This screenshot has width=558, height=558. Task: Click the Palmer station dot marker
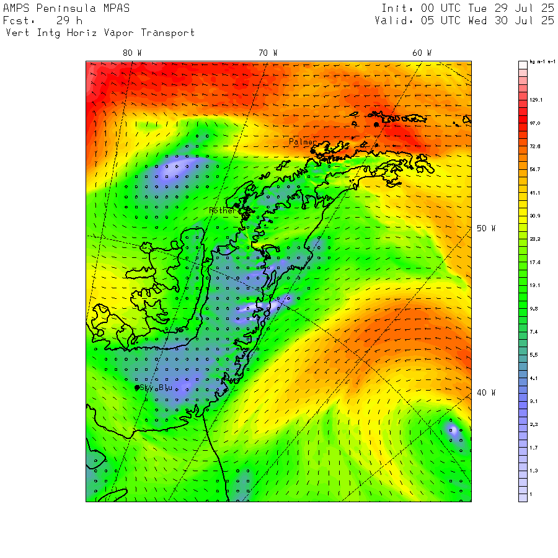[313, 151]
